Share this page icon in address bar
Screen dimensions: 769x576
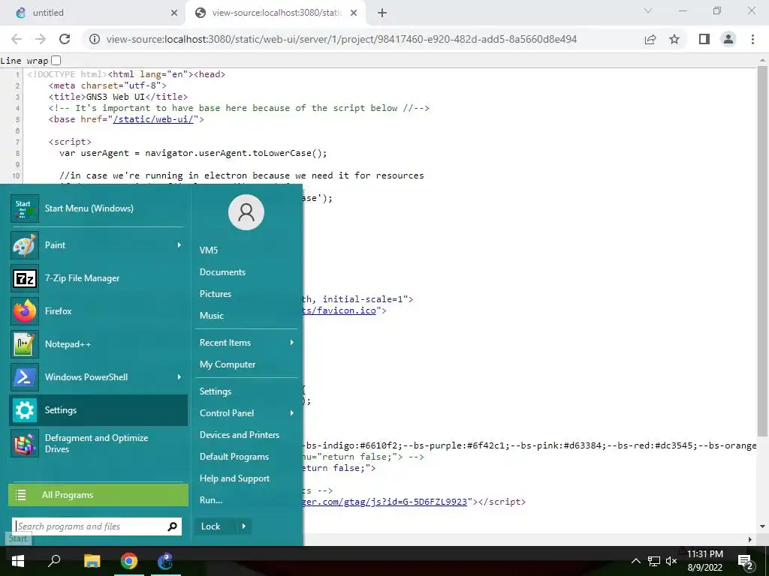click(650, 39)
